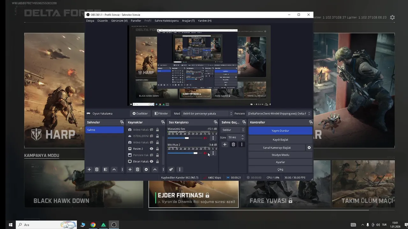Toggle the lock on İSTEKLERİNİ source
This screenshot has width=408, height=229.
157,136
